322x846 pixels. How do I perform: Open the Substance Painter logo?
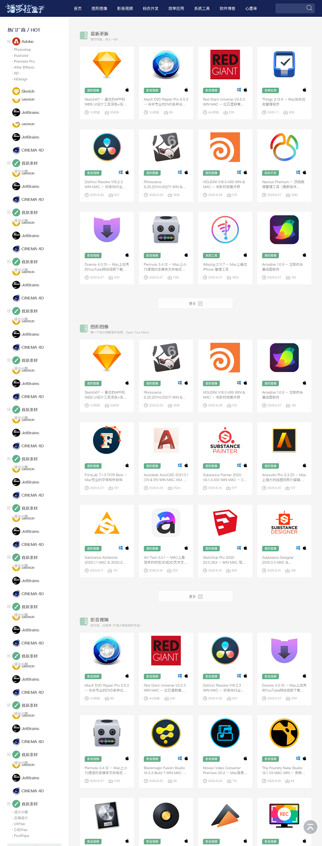(225, 440)
